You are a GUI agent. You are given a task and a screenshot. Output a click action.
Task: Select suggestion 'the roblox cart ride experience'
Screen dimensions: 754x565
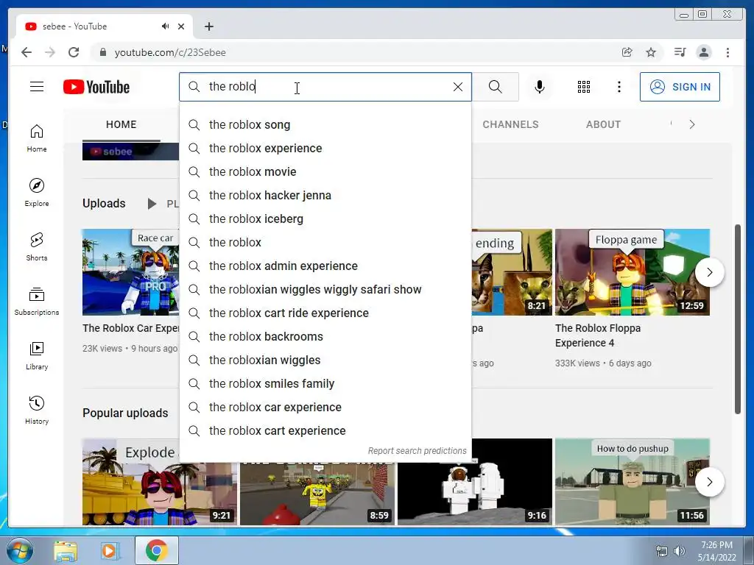[x=325, y=313]
